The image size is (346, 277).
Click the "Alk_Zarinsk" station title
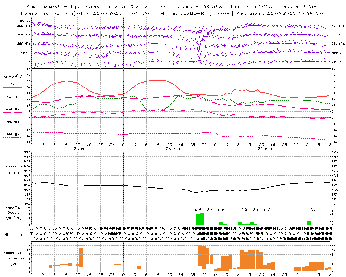click(43, 6)
